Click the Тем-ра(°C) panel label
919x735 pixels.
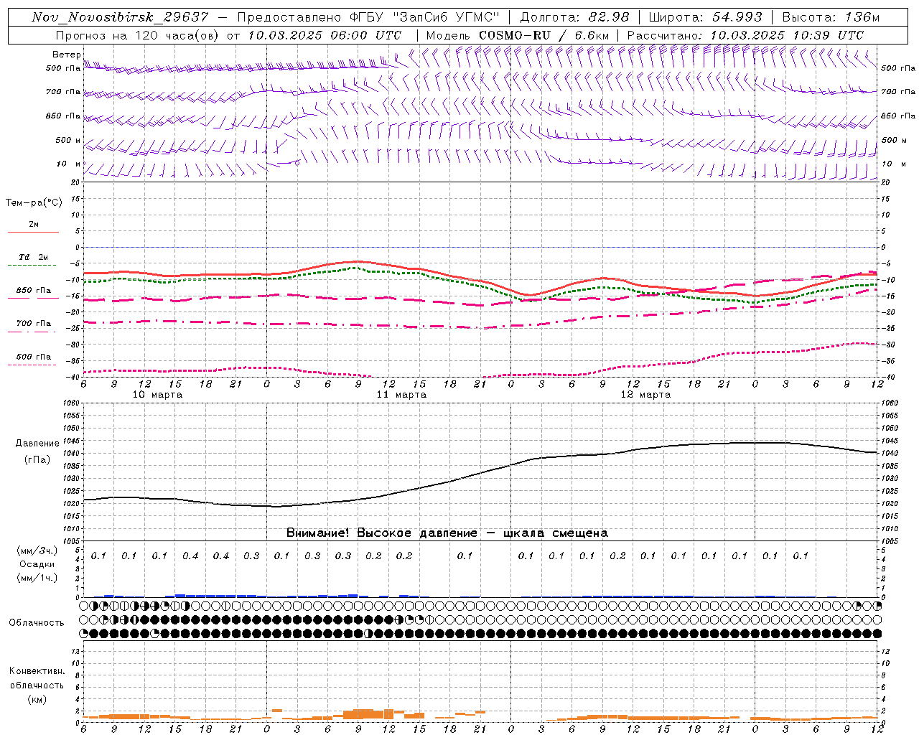point(34,203)
